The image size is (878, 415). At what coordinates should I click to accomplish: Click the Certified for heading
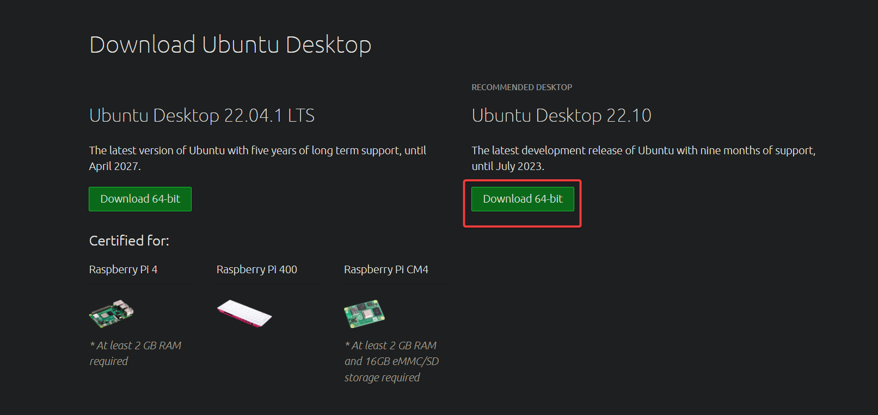click(129, 240)
